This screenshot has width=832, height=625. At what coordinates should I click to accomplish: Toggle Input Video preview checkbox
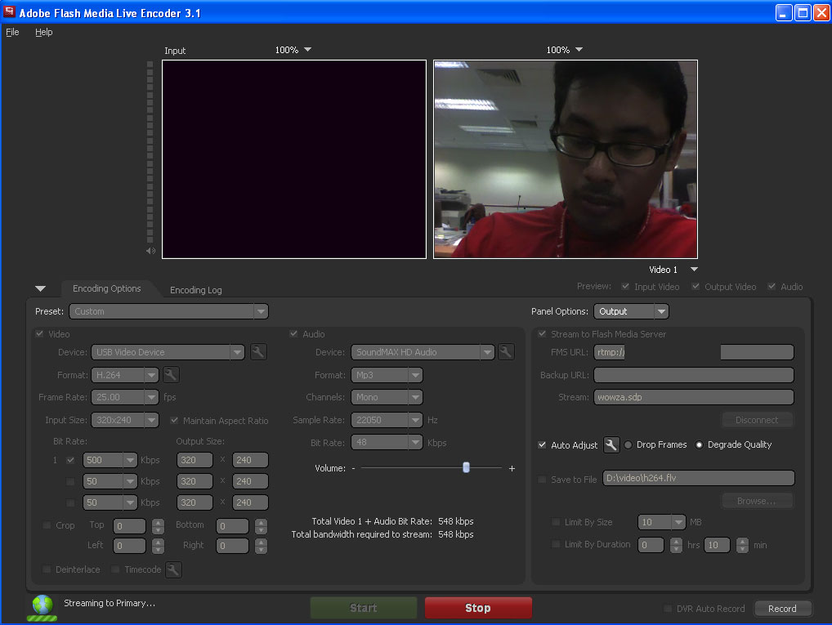(x=625, y=287)
